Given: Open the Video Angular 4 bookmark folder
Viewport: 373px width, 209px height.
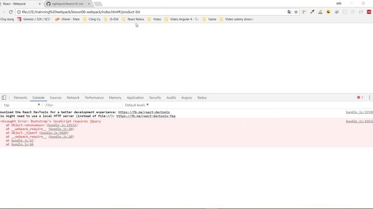Looking at the screenshot, I should 181,19.
